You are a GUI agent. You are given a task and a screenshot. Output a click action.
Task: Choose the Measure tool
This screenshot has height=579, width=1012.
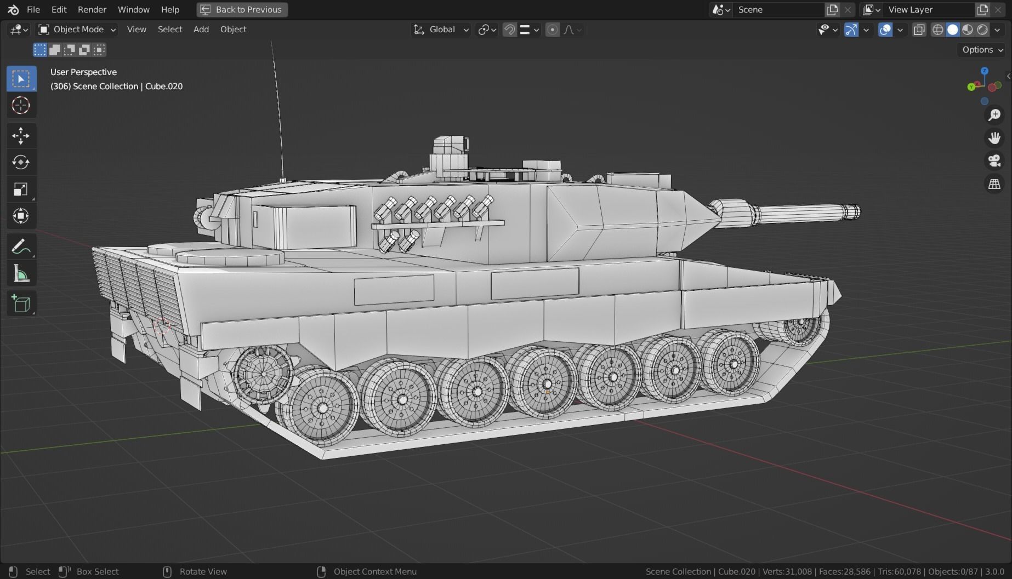tap(21, 274)
